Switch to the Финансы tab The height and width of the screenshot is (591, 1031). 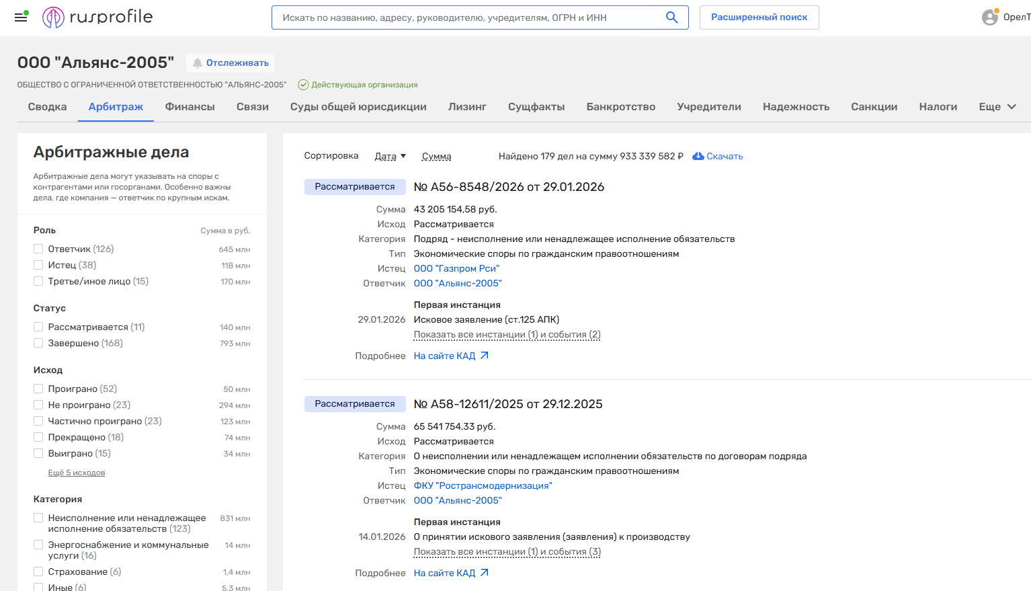(190, 107)
